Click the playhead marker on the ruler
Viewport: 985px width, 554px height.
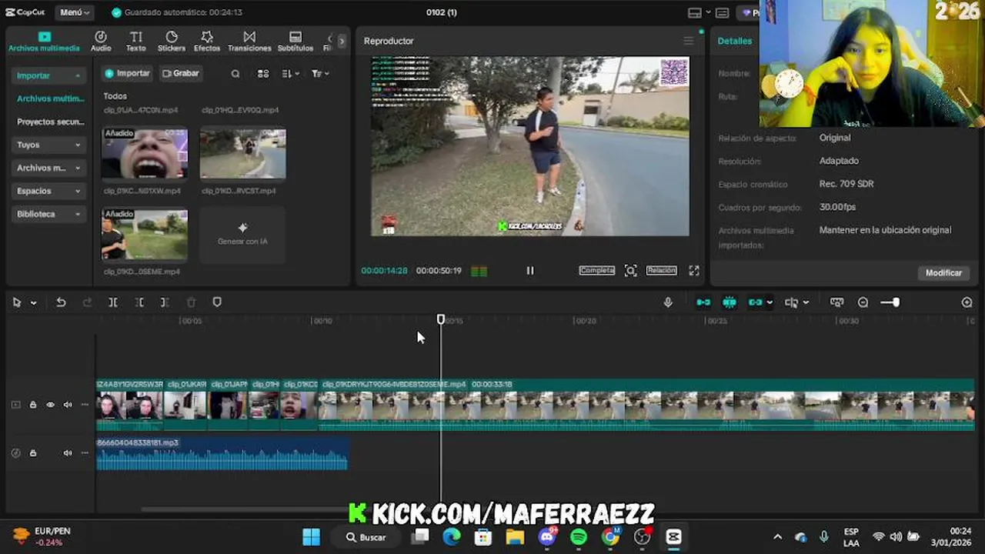[x=441, y=319]
